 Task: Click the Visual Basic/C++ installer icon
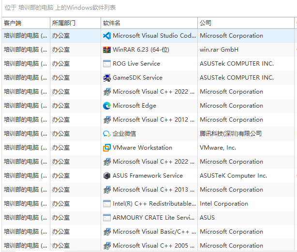107,232
